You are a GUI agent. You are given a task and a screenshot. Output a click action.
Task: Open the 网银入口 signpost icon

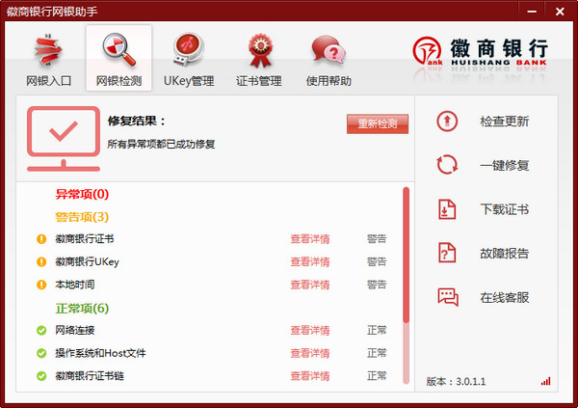(48, 50)
